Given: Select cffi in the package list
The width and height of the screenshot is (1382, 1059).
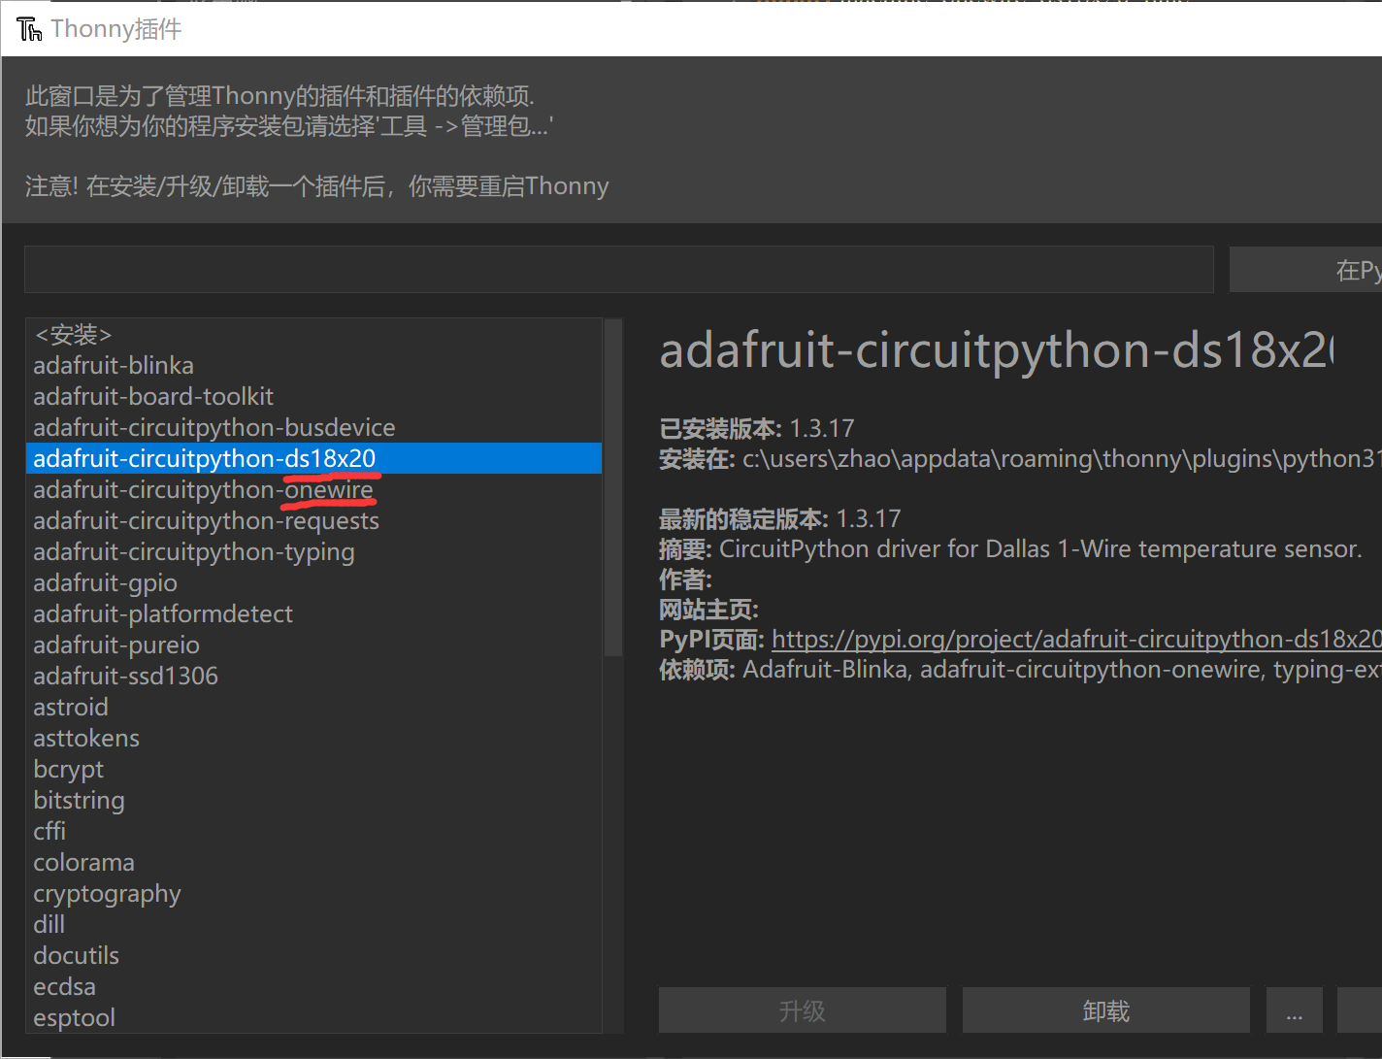Looking at the screenshot, I should pos(314,831).
